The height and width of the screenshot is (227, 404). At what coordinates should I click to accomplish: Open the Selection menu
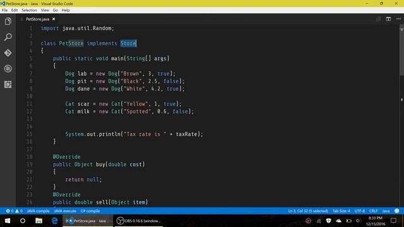29,10
